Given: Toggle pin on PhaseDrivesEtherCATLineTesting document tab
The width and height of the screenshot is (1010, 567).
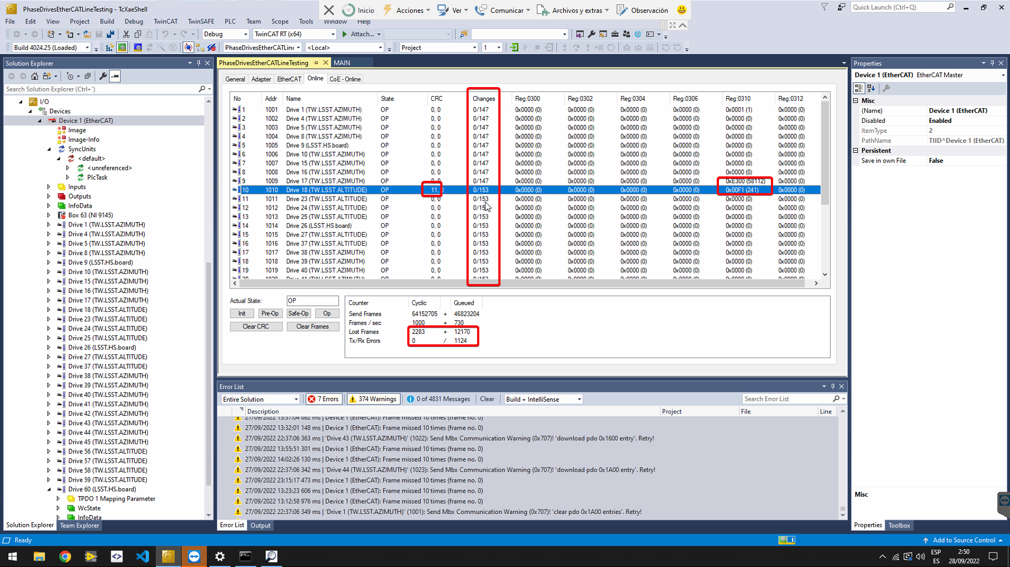Looking at the screenshot, I should point(316,63).
